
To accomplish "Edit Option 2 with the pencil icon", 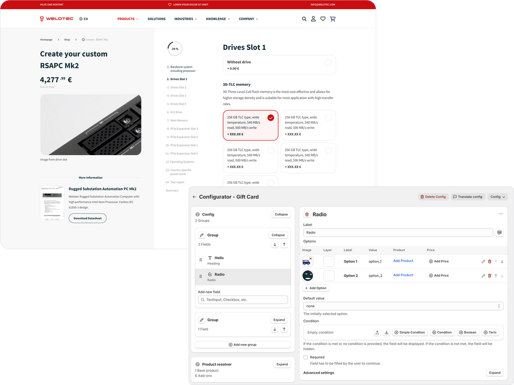I will pyautogui.click(x=483, y=276).
